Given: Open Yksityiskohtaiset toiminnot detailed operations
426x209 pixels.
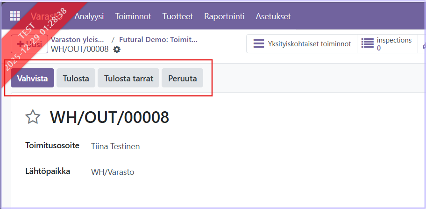Looking at the screenshot, I should (x=302, y=44).
